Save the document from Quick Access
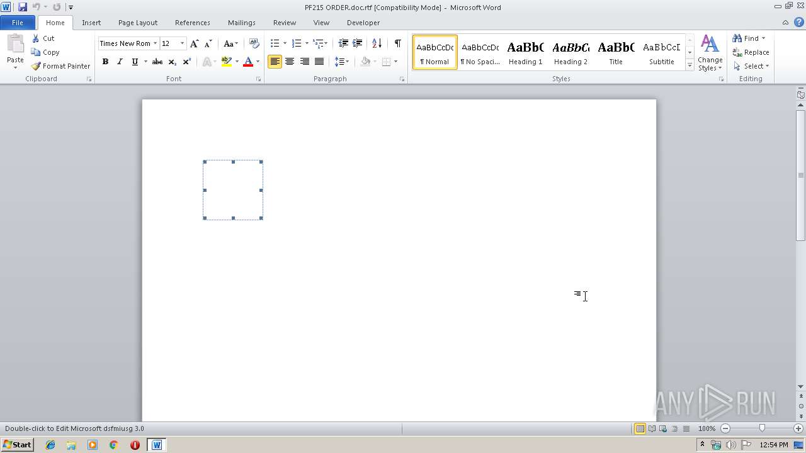 23,7
